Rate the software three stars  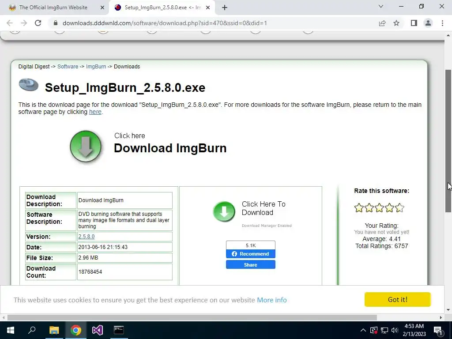coord(379,208)
